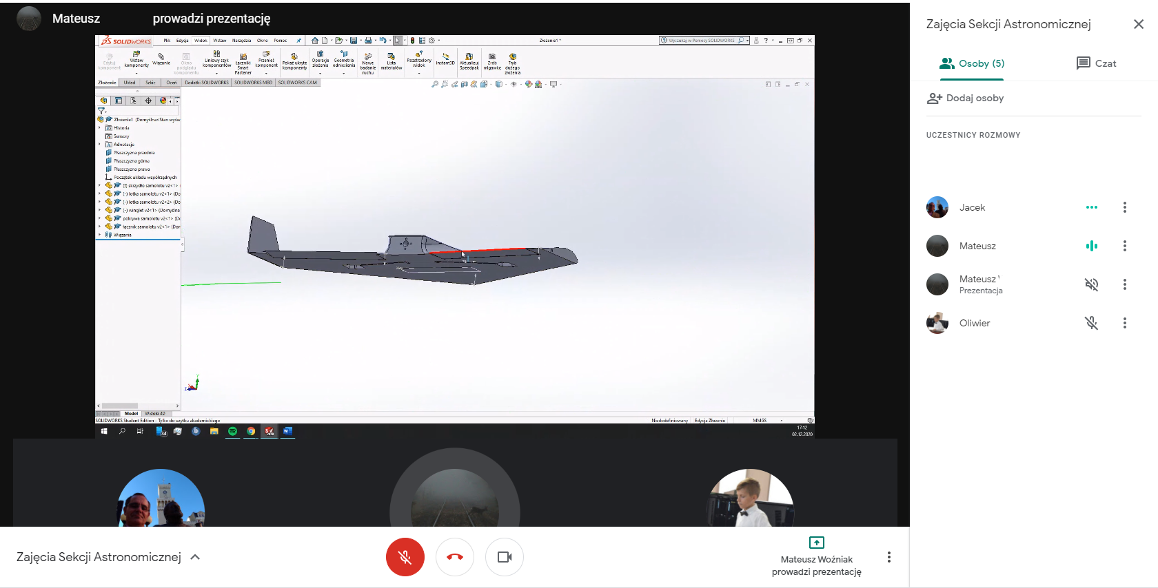Close the participants side panel
1158x588 pixels.
click(1139, 24)
